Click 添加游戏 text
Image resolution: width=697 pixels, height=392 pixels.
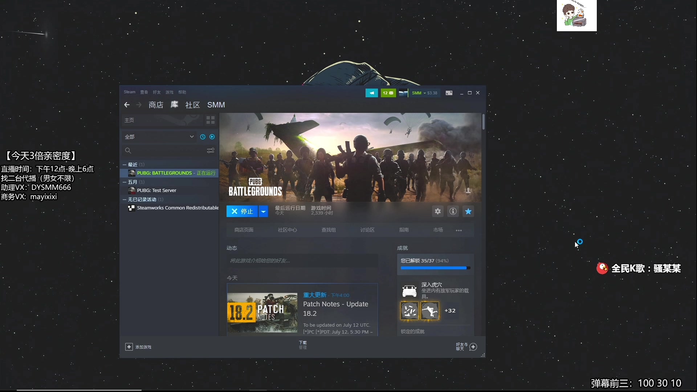tap(143, 347)
